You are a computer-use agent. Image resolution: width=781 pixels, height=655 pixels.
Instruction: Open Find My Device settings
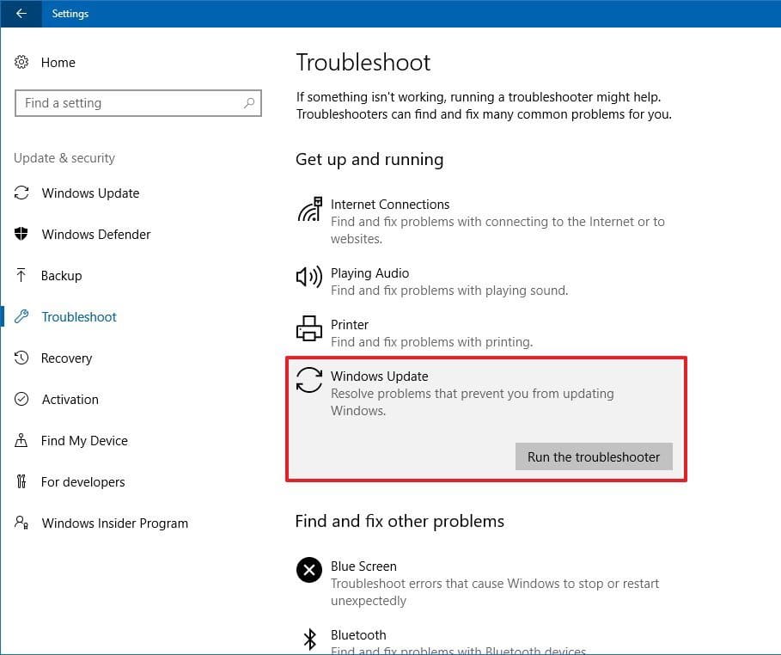pyautogui.click(x=84, y=441)
